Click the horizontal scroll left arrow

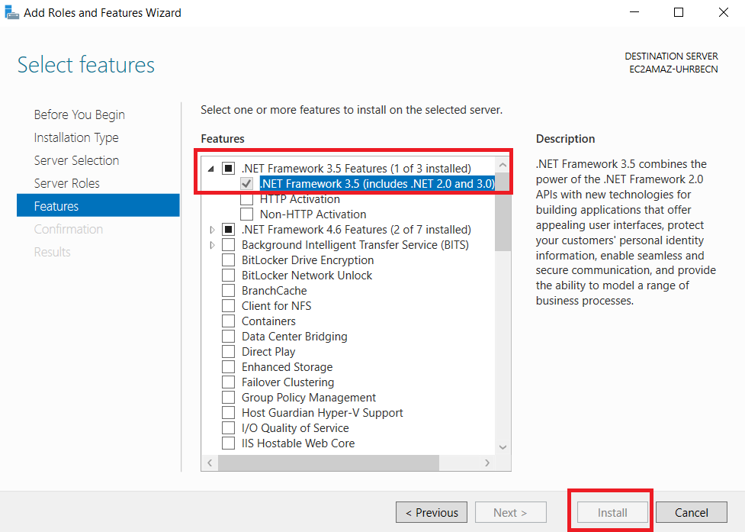(210, 463)
